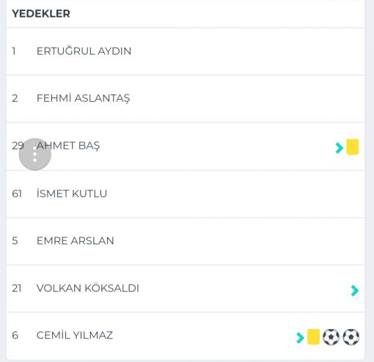Select the Cemil Yılmaz player name
Viewport: 374px width, 362px height.
75,335
